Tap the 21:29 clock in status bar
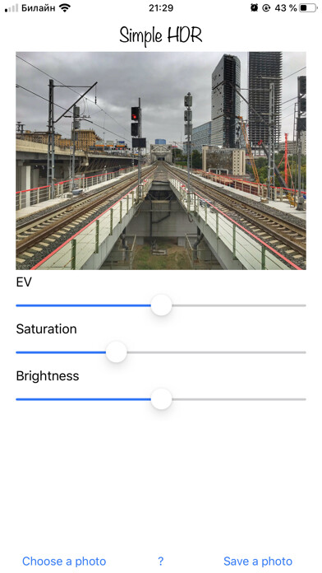The height and width of the screenshot is (573, 322). click(161, 7)
